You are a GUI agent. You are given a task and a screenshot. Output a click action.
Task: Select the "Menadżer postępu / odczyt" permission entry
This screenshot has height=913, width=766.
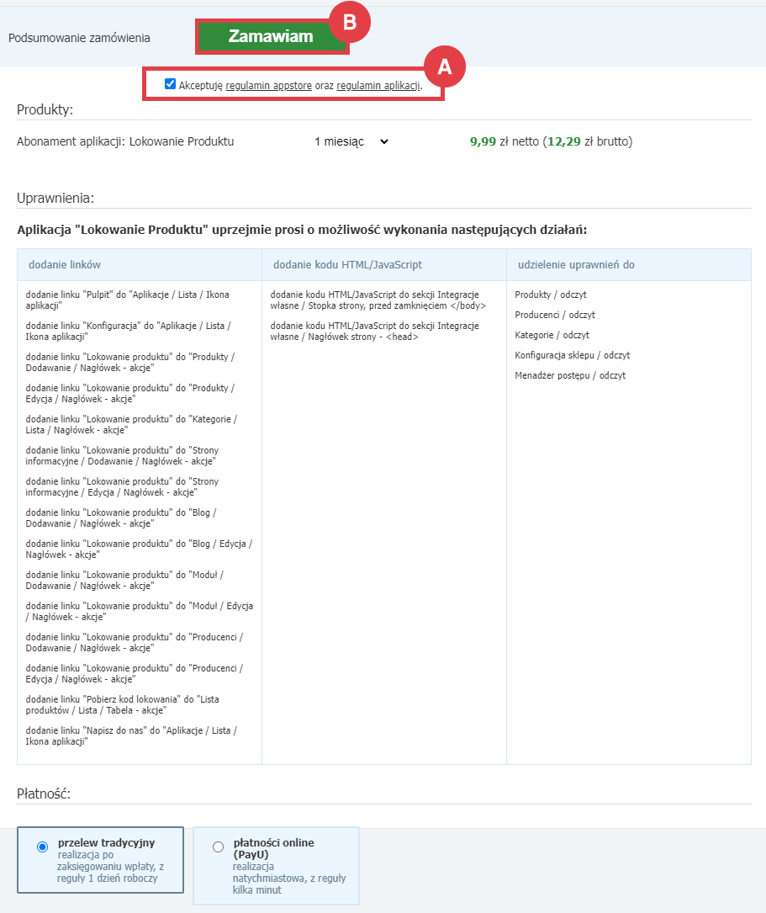tap(570, 375)
